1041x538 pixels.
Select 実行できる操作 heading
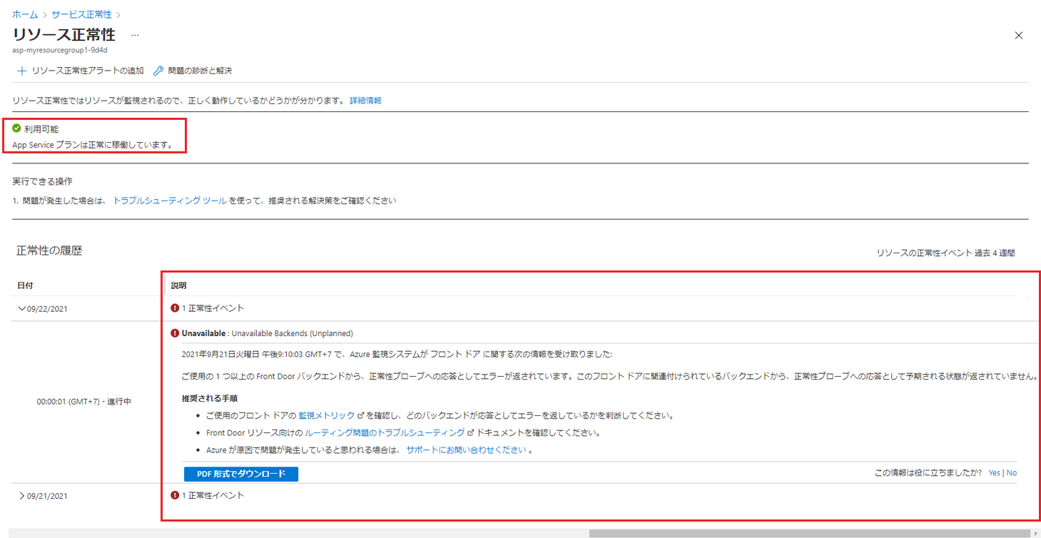coord(42,181)
